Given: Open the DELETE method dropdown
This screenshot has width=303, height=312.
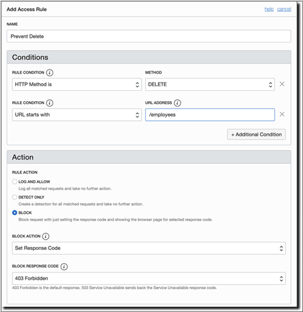Looking at the screenshot, I should 210,84.
